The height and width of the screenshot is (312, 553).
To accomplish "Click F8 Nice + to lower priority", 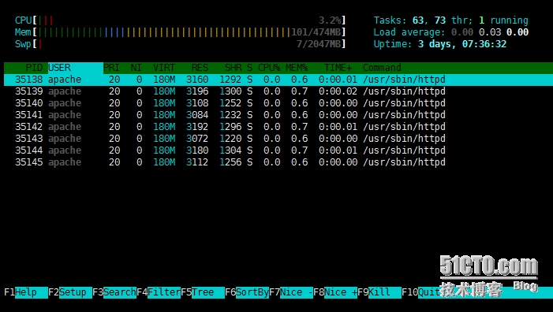I will pos(335,292).
